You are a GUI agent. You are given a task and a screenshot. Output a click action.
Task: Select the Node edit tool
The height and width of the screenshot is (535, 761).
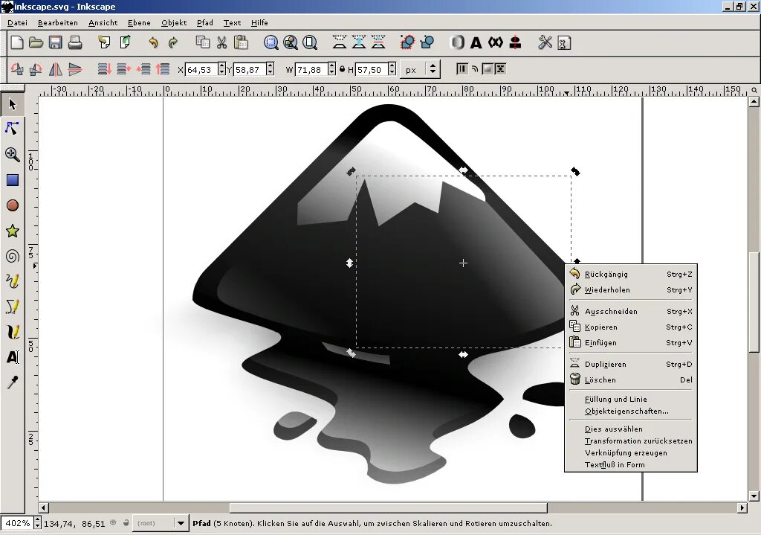coord(13,128)
